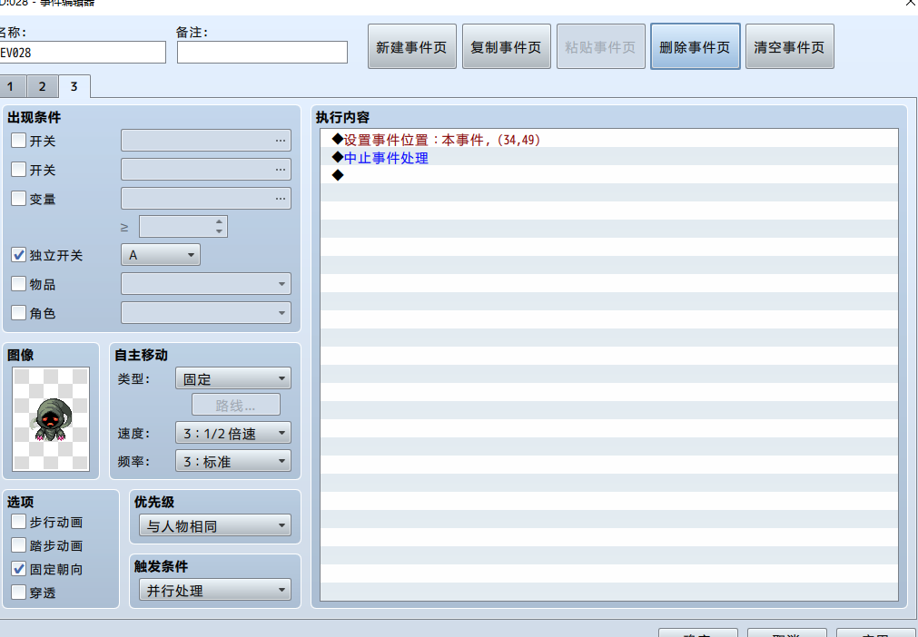The height and width of the screenshot is (637, 918).
Task: Click the 新建事件页 button
Action: 411,47
